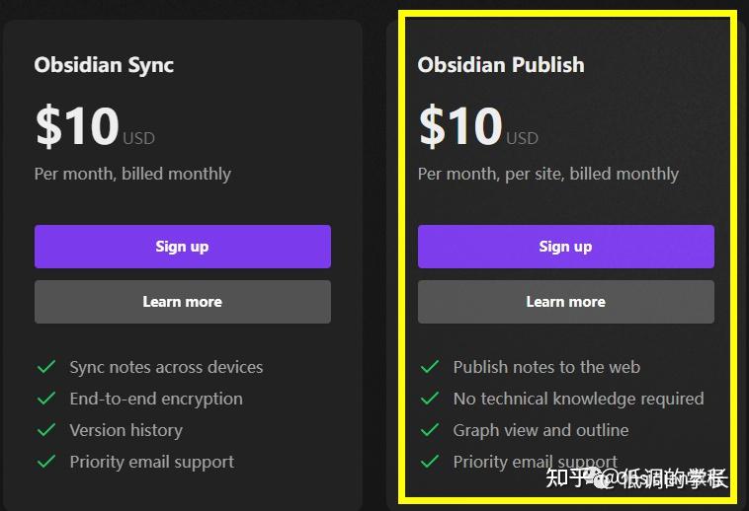749x511 pixels.
Task: Select the Obsidian Sync heading
Action: click(x=104, y=65)
